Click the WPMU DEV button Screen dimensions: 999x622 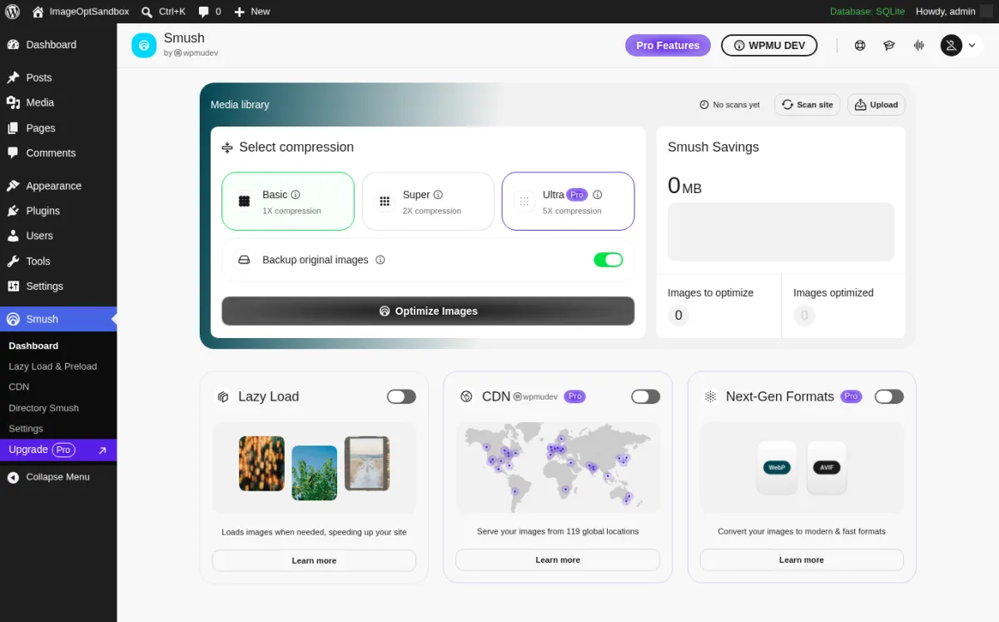point(769,46)
